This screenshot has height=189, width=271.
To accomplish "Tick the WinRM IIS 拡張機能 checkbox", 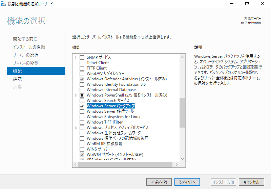I will tap(82, 144).
